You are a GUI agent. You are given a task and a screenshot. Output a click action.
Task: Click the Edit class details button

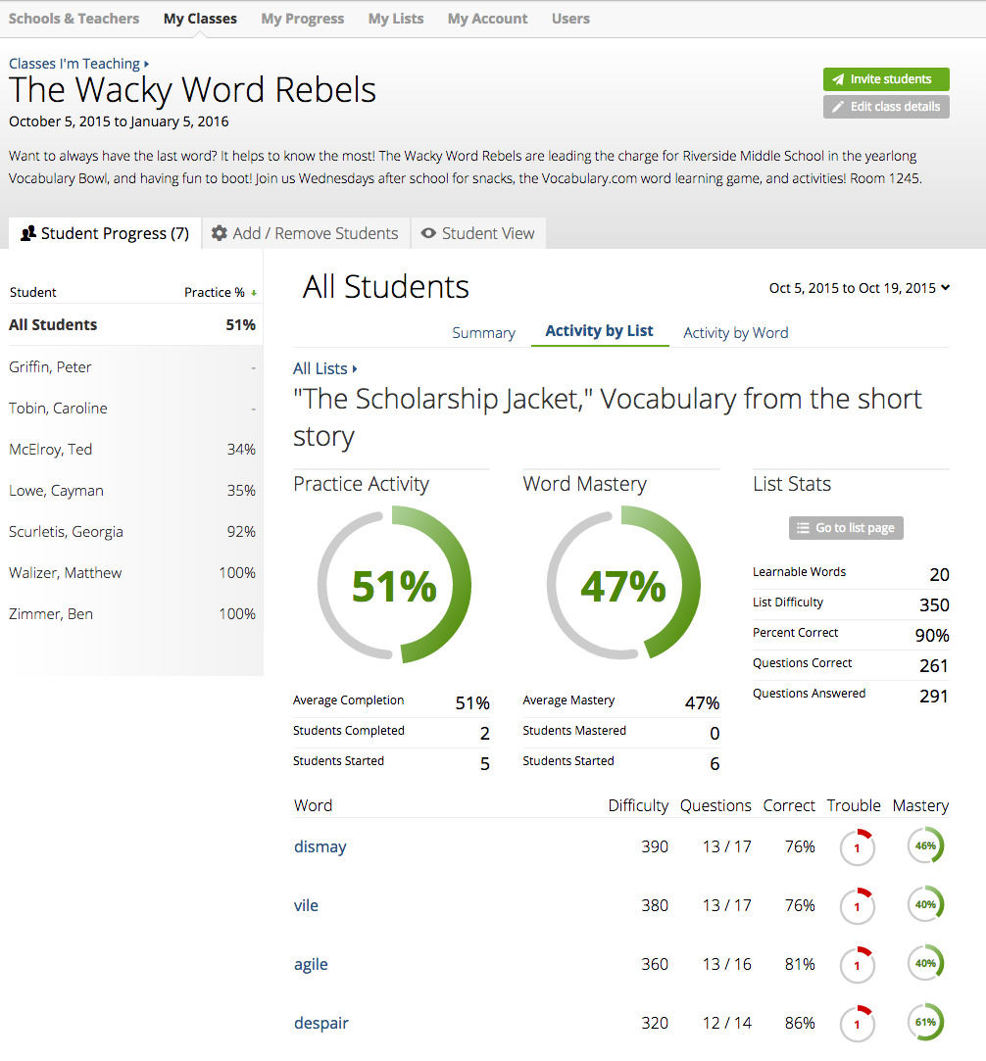coord(886,107)
